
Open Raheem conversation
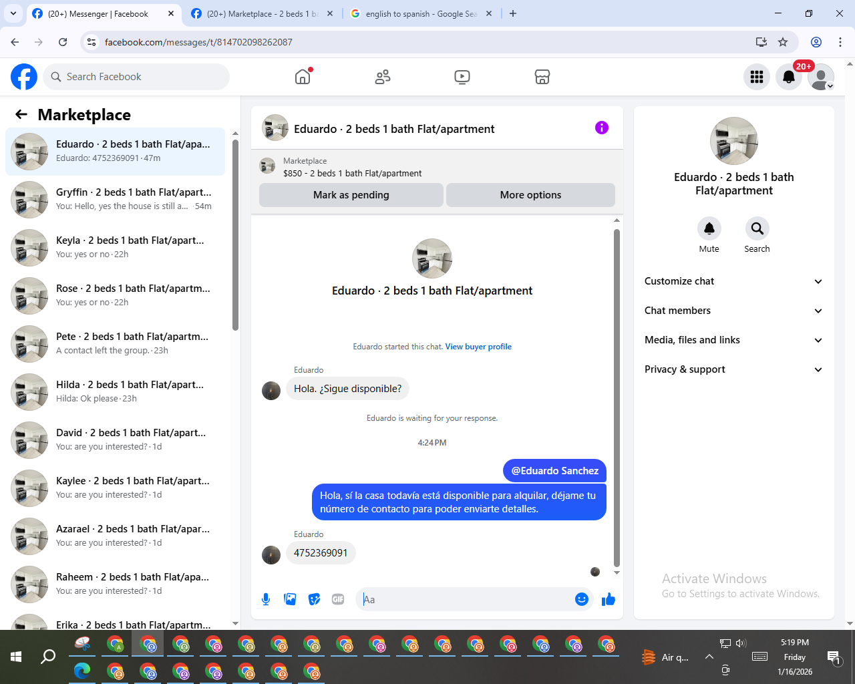[x=115, y=584]
